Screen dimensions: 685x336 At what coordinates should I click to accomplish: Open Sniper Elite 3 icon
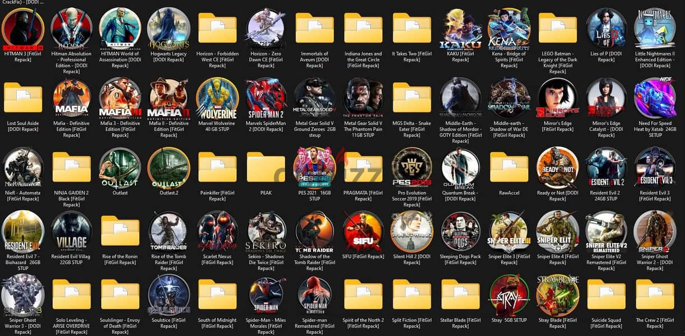[x=509, y=232]
